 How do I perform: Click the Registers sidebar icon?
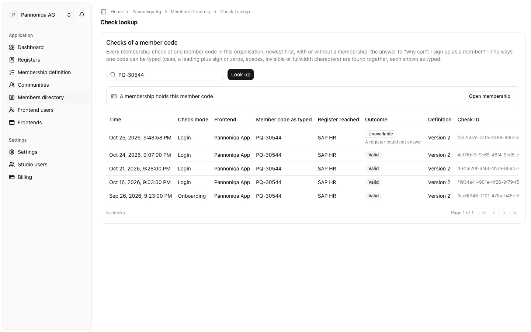pos(12,60)
